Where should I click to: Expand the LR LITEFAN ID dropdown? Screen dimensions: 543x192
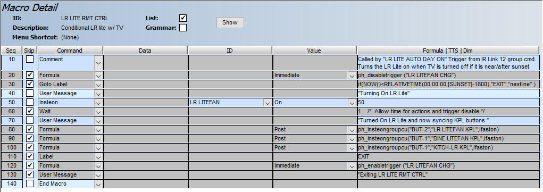pyautogui.click(x=268, y=103)
